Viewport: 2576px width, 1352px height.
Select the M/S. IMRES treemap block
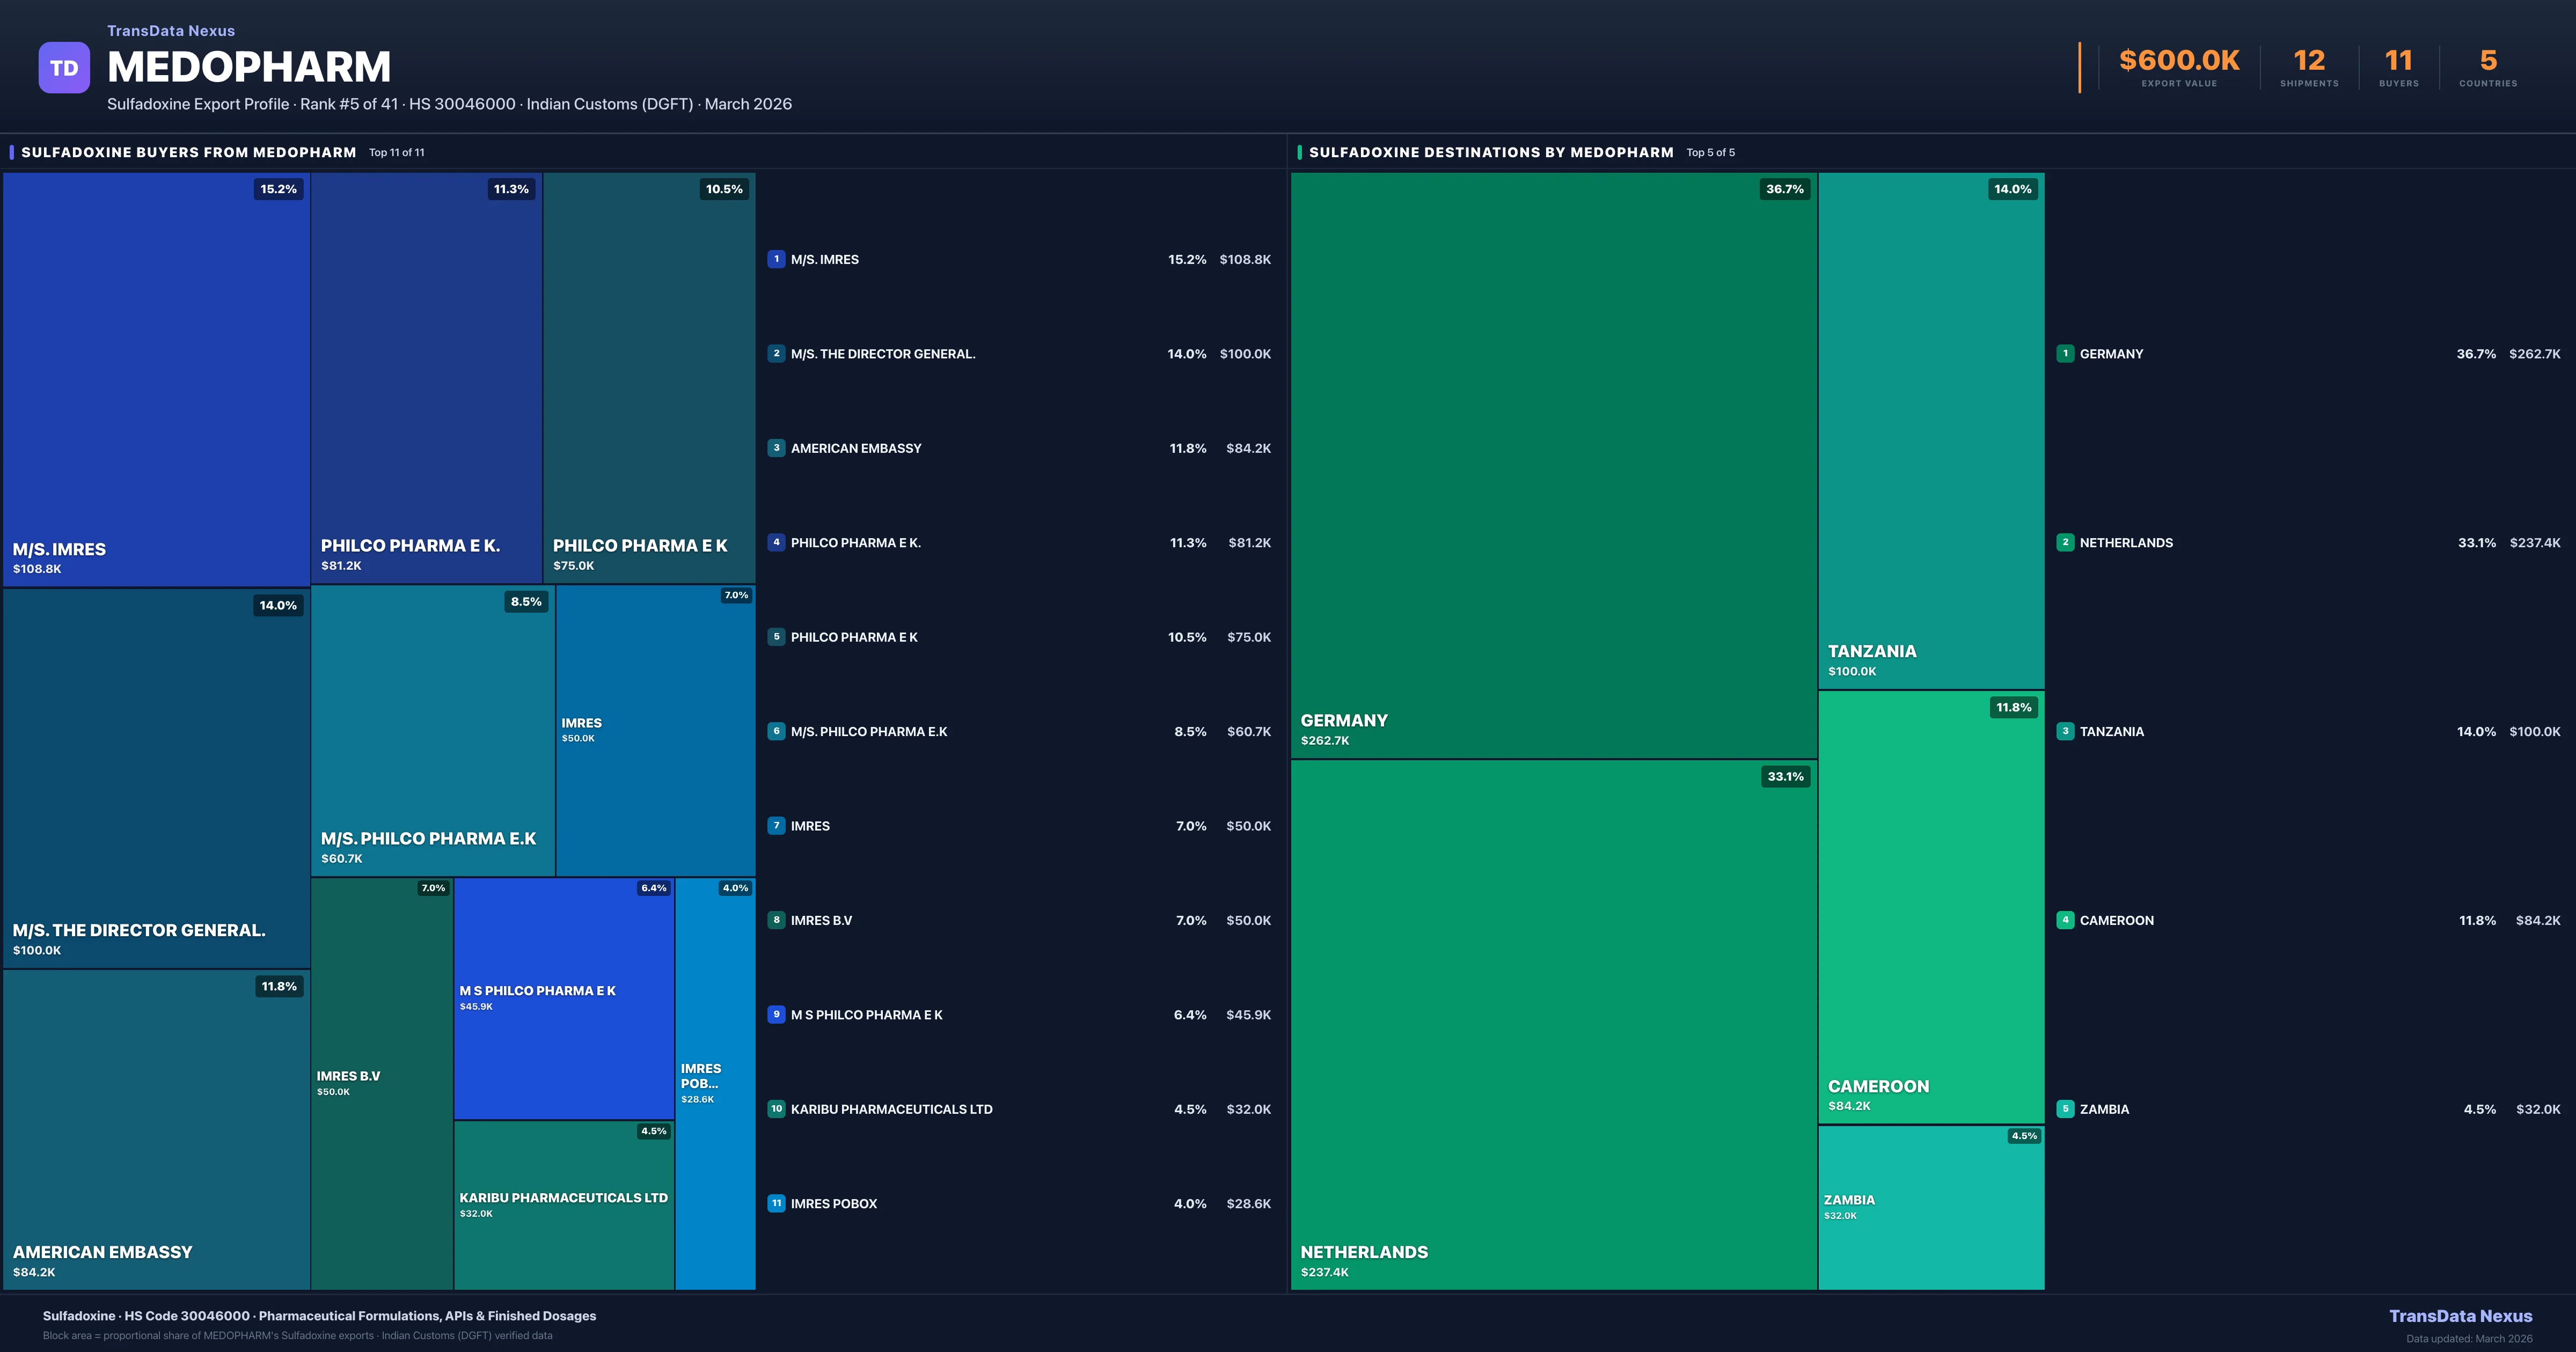point(156,380)
